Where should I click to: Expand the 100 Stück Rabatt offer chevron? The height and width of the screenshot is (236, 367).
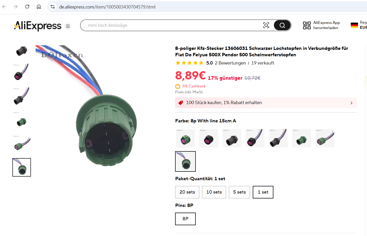pos(351,103)
